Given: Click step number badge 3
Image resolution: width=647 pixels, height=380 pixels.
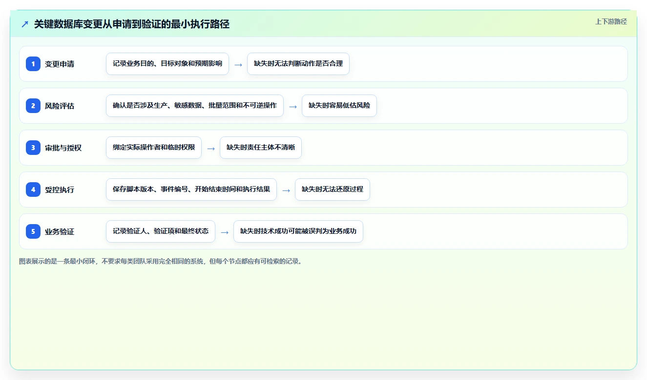Looking at the screenshot, I should click(x=33, y=148).
